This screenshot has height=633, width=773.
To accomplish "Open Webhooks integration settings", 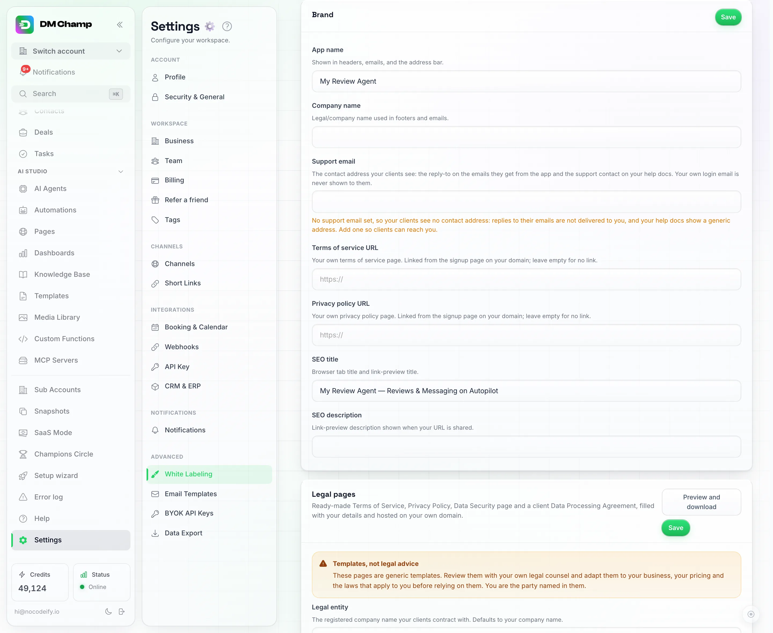I will pos(209,347).
